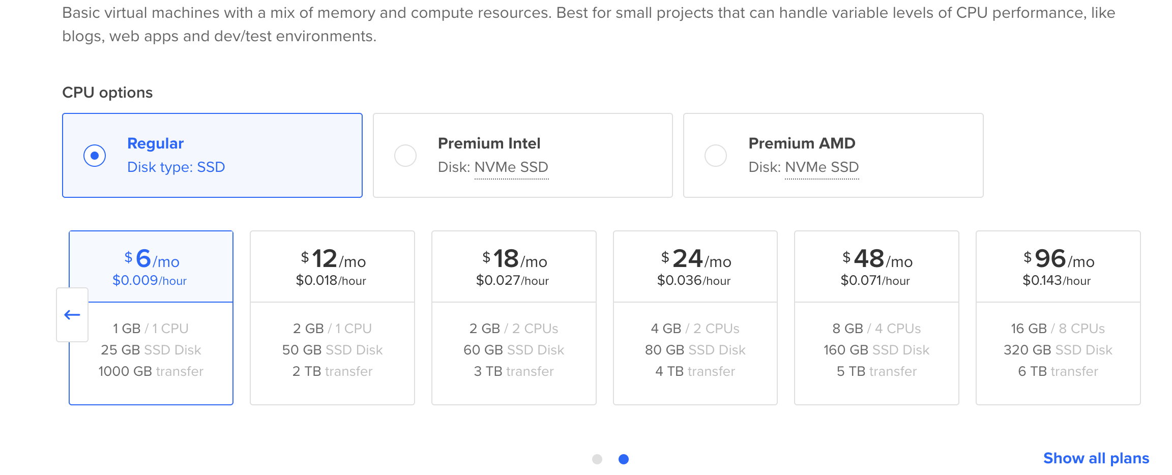
Task: Go to first carousel page dot
Action: (597, 459)
